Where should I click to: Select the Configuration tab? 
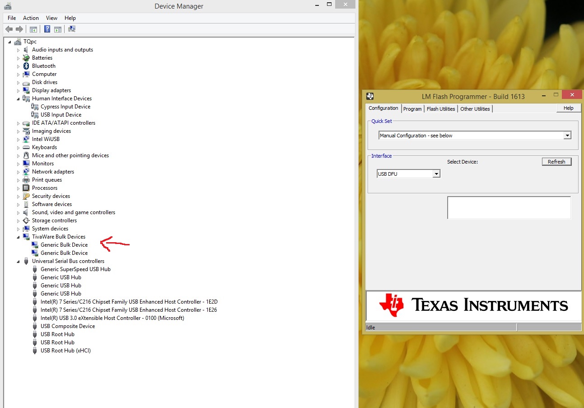(383, 108)
